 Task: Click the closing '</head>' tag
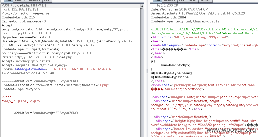tap(158, 53)
